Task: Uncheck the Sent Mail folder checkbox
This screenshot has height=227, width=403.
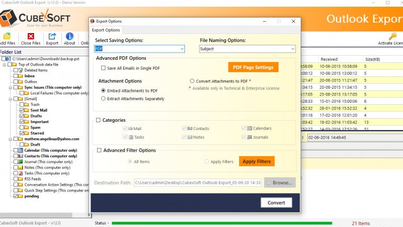Action: tap(22, 110)
